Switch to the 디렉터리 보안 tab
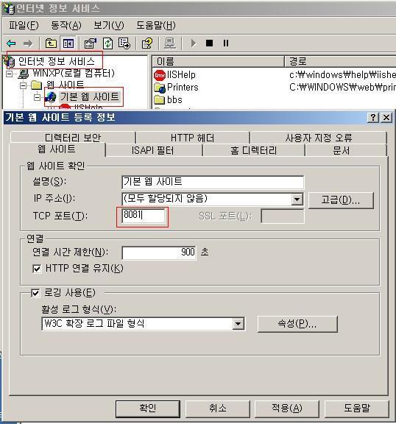This screenshot has width=396, height=424. [73, 138]
